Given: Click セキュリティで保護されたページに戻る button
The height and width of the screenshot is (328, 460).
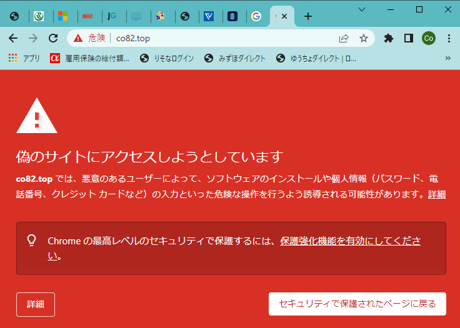Looking at the screenshot, I should coord(357,304).
